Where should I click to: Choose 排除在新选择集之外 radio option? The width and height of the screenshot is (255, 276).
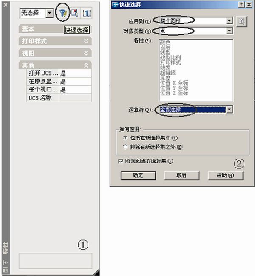pos(125,147)
